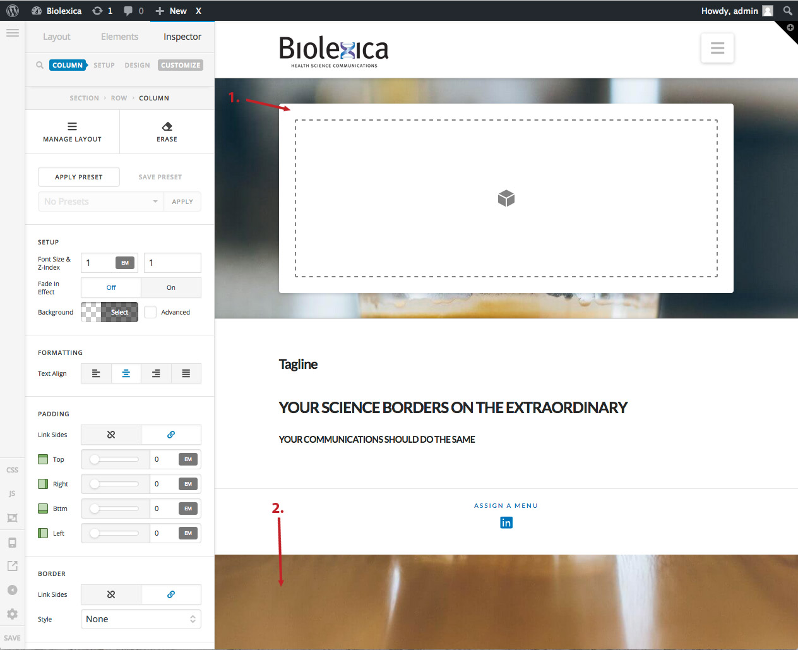This screenshot has width=798, height=650.
Task: Click the Erase eraser icon
Action: click(167, 126)
